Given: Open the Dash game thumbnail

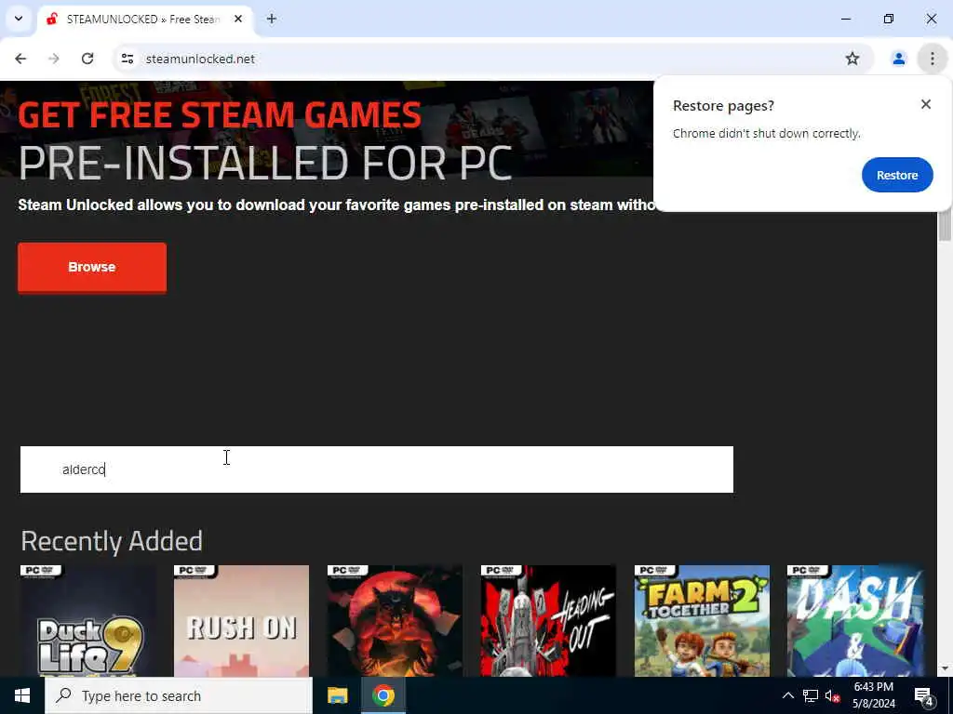Looking at the screenshot, I should pos(855,620).
